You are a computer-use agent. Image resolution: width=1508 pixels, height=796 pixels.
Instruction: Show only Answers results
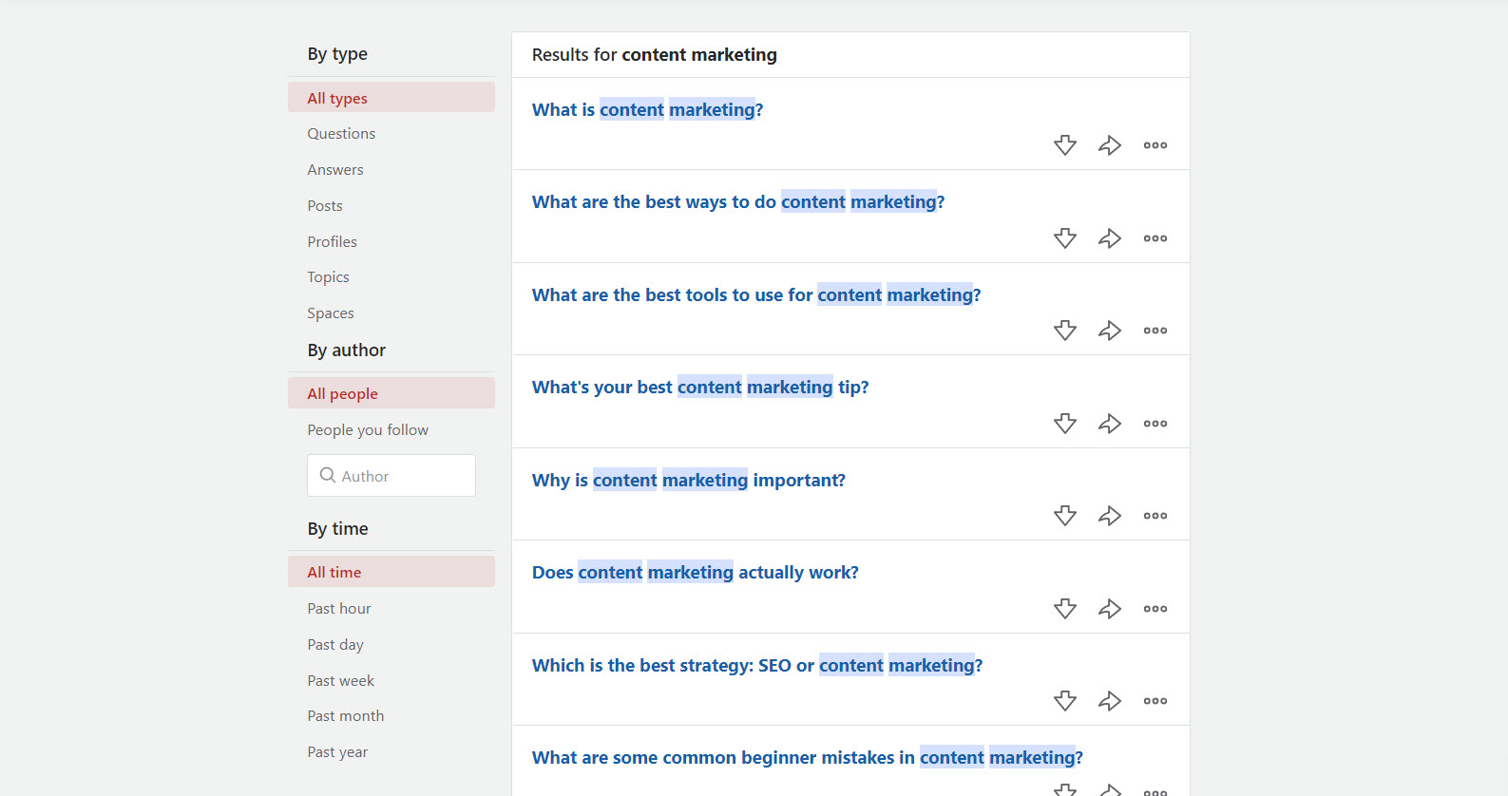(x=335, y=170)
